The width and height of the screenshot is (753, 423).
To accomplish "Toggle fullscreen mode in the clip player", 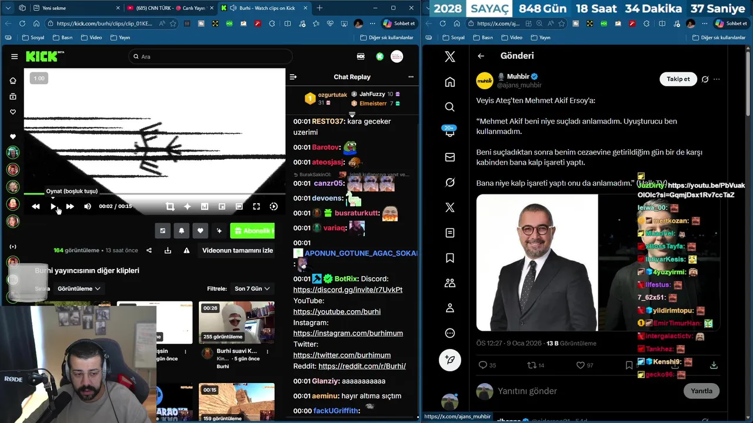I will pos(256,206).
